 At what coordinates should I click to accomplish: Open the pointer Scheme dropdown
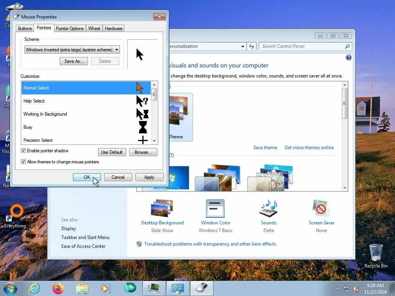pyautogui.click(x=72, y=50)
